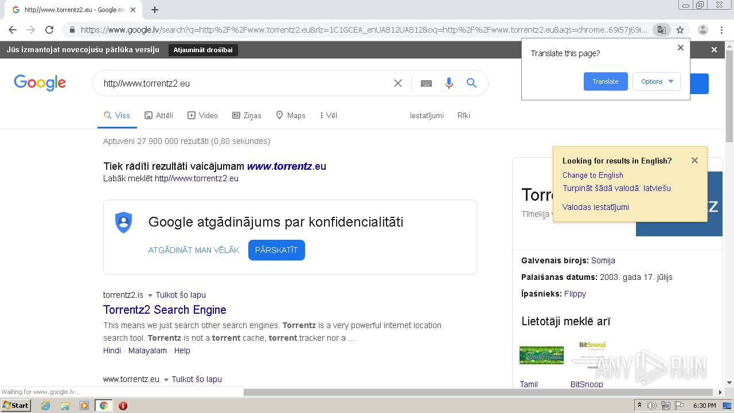The height and width of the screenshot is (413, 734).
Task: Click the vertical page scrollbar
Action: 729,96
